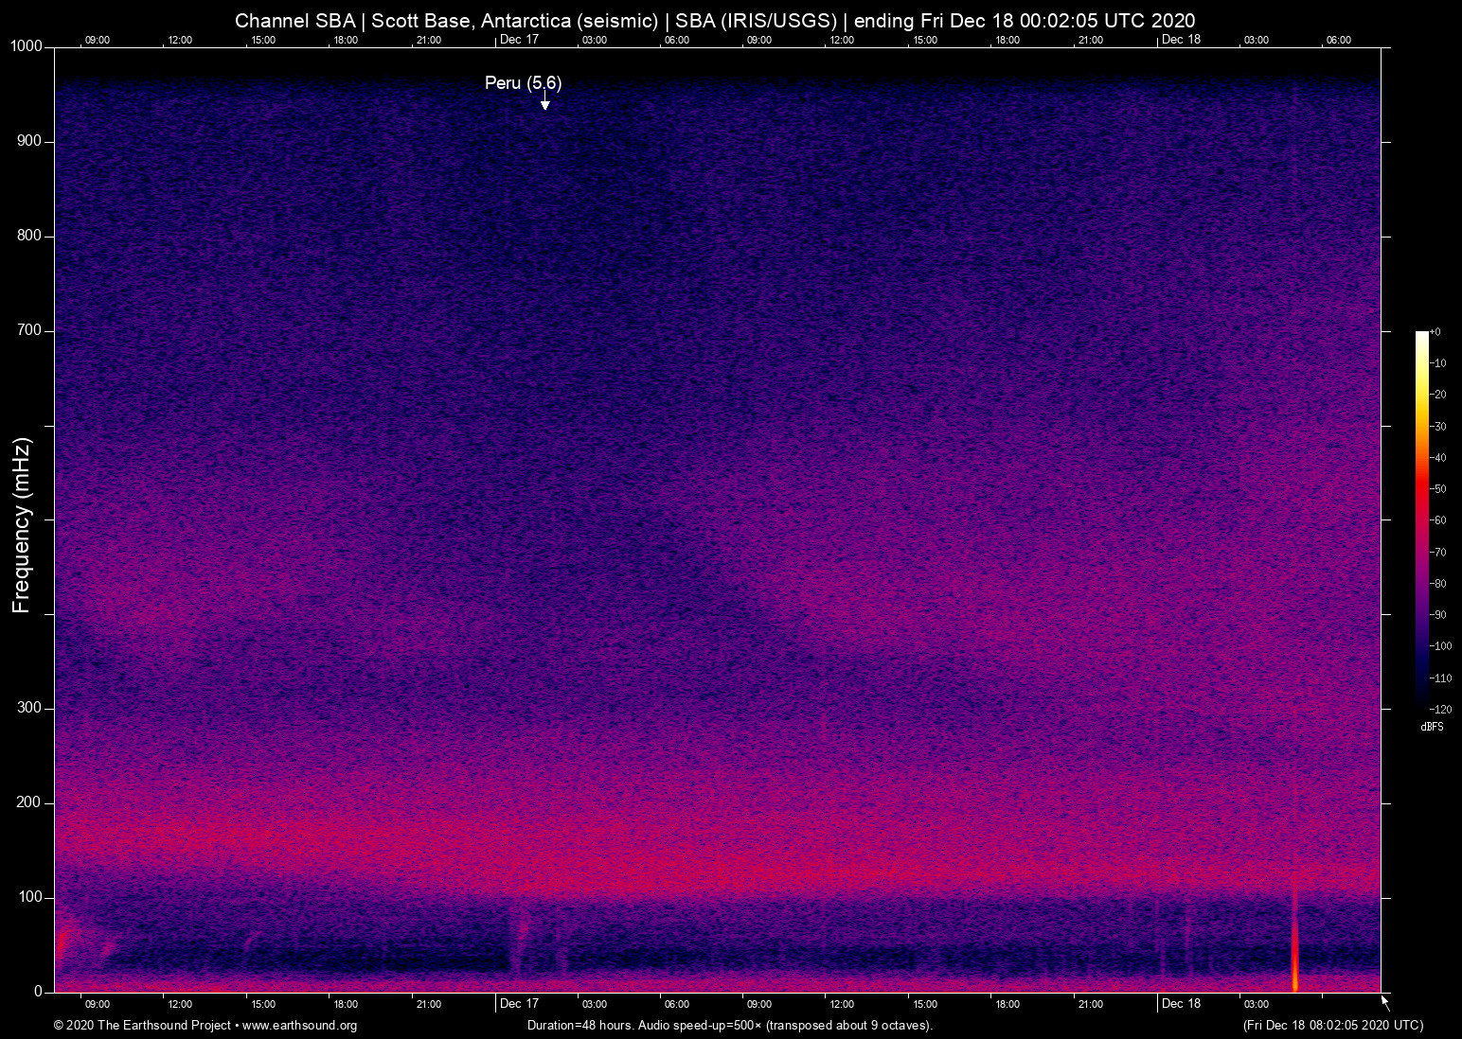Select the Dec 17 date marker on the top axis
1462x1039 pixels.
click(x=519, y=40)
